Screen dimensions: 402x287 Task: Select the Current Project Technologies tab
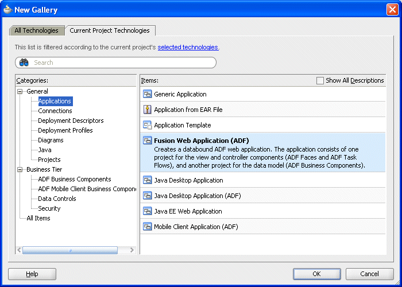[110, 30]
